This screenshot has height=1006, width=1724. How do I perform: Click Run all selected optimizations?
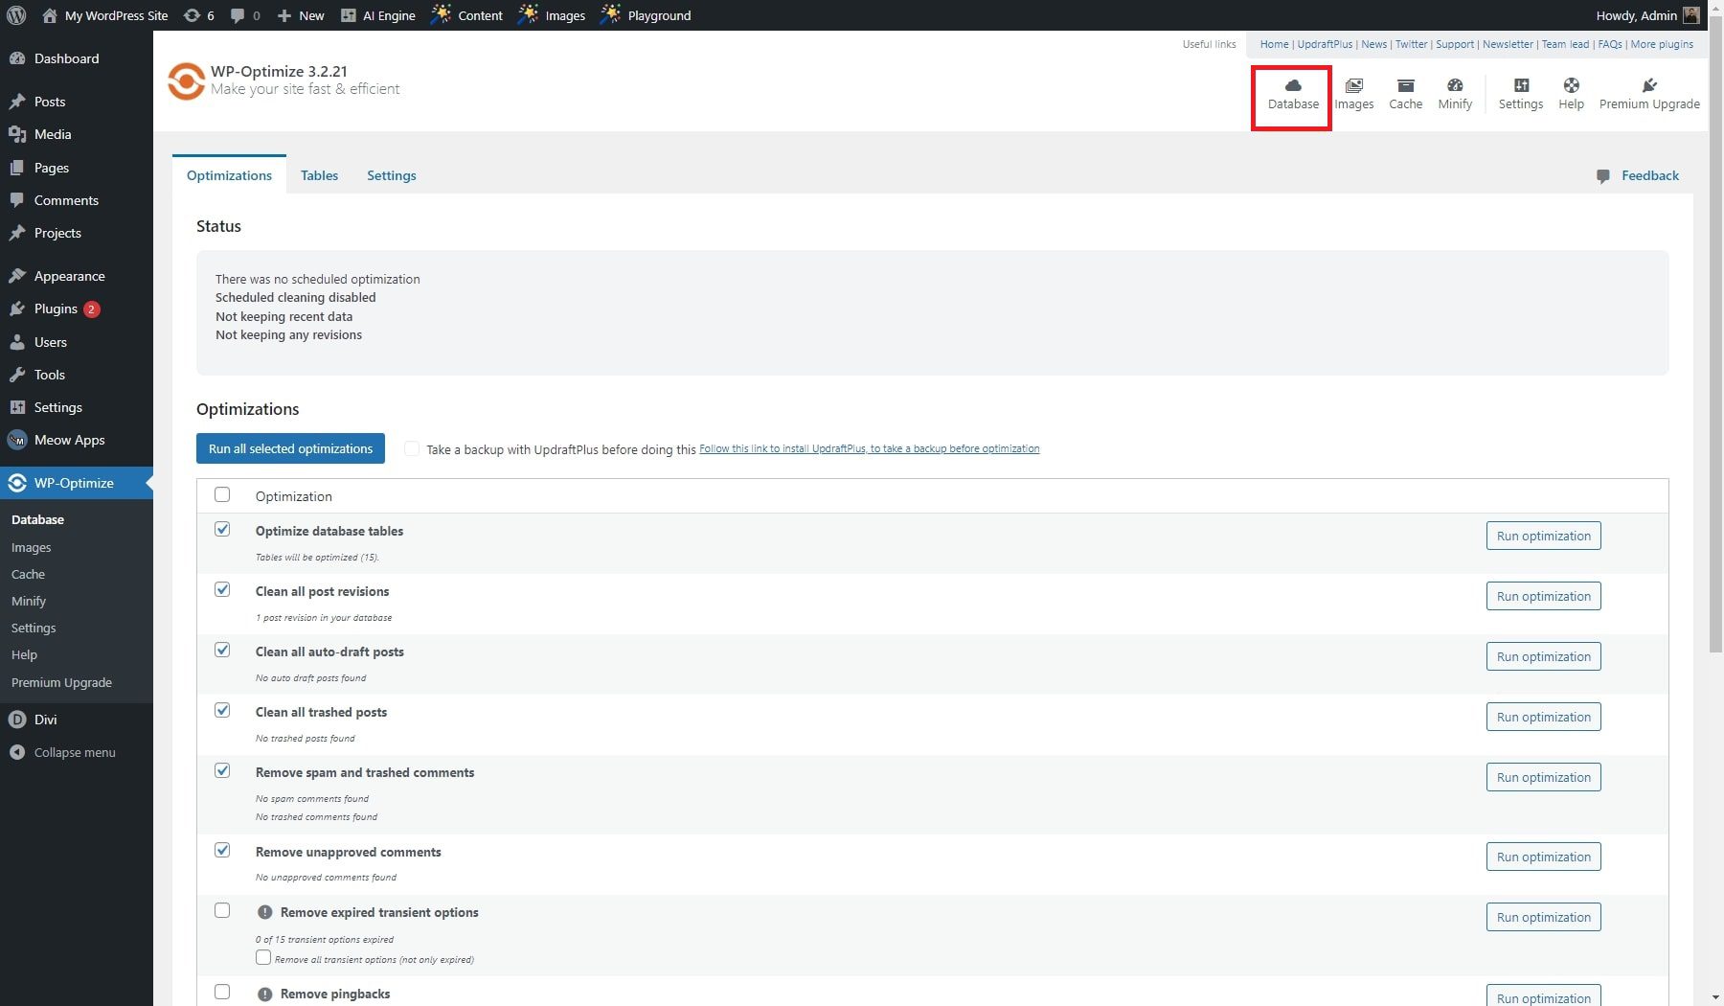289,447
